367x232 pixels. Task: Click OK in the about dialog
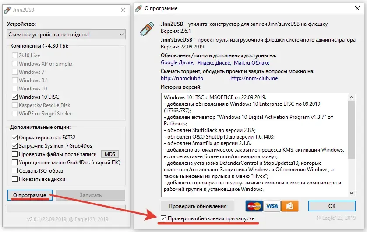(x=332, y=206)
